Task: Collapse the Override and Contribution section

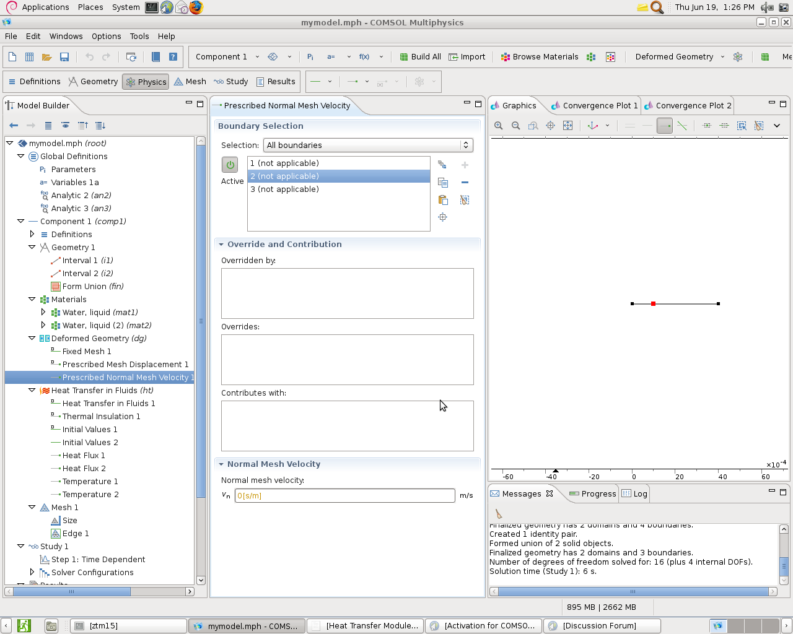Action: (221, 245)
